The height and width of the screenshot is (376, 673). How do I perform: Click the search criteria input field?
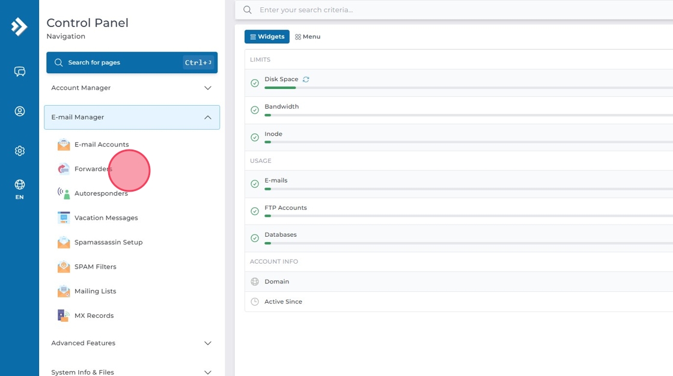[457, 10]
